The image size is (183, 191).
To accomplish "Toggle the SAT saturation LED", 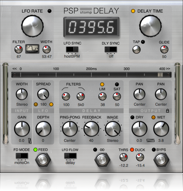I will click(117, 84).
